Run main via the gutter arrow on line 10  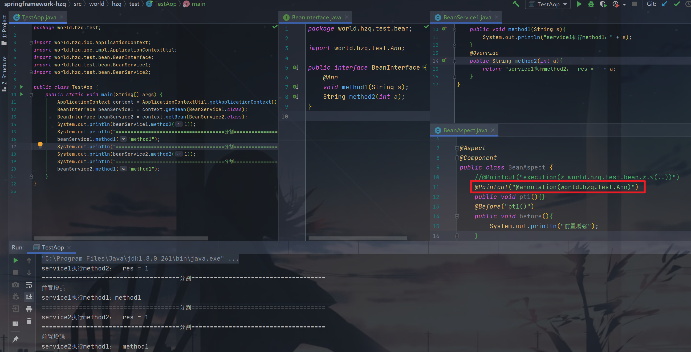coord(22,94)
